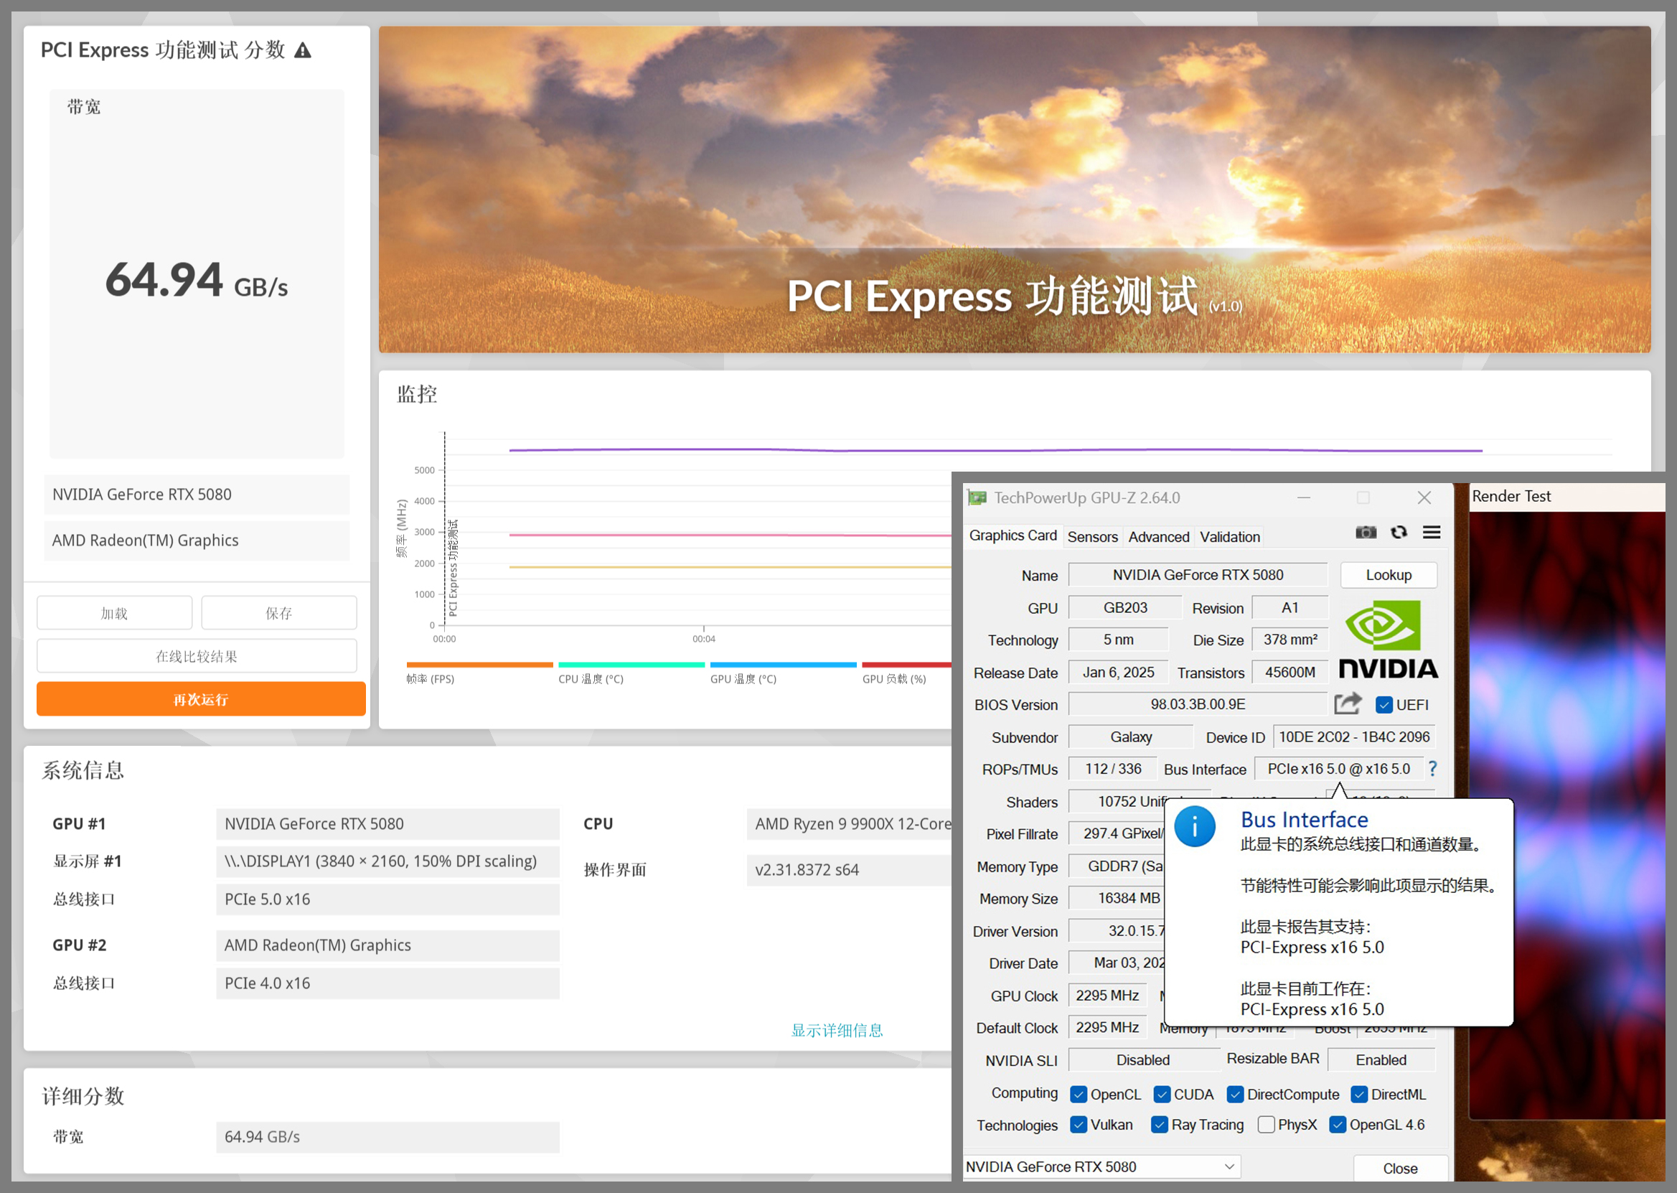The width and height of the screenshot is (1677, 1193).
Task: Toggle the CUDA checkbox
Action: coord(1162,1094)
